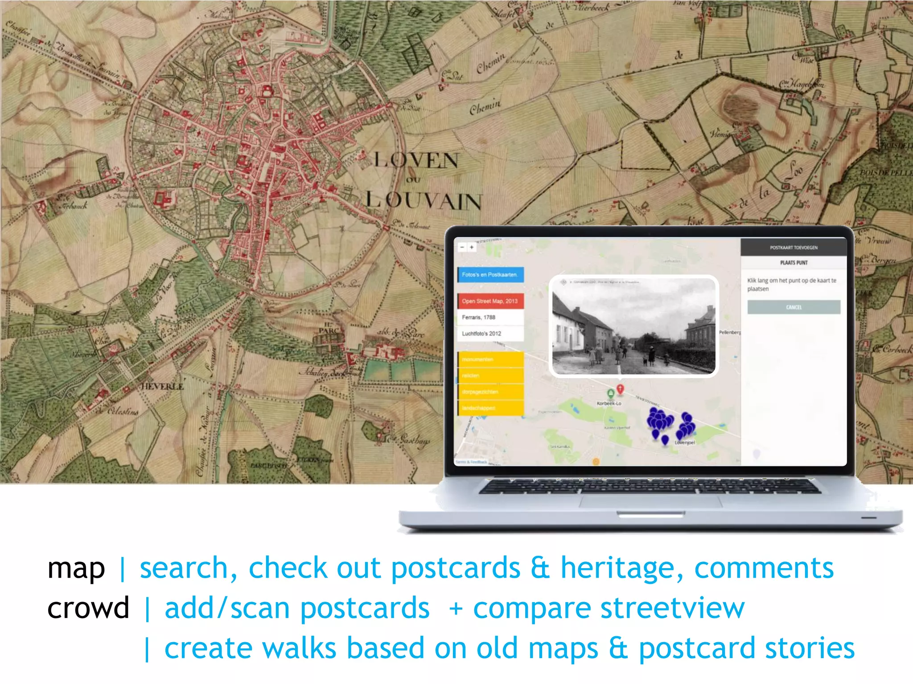Toggle the Foto's en Postkaarten layer
This screenshot has height=684, width=913.
click(x=491, y=275)
